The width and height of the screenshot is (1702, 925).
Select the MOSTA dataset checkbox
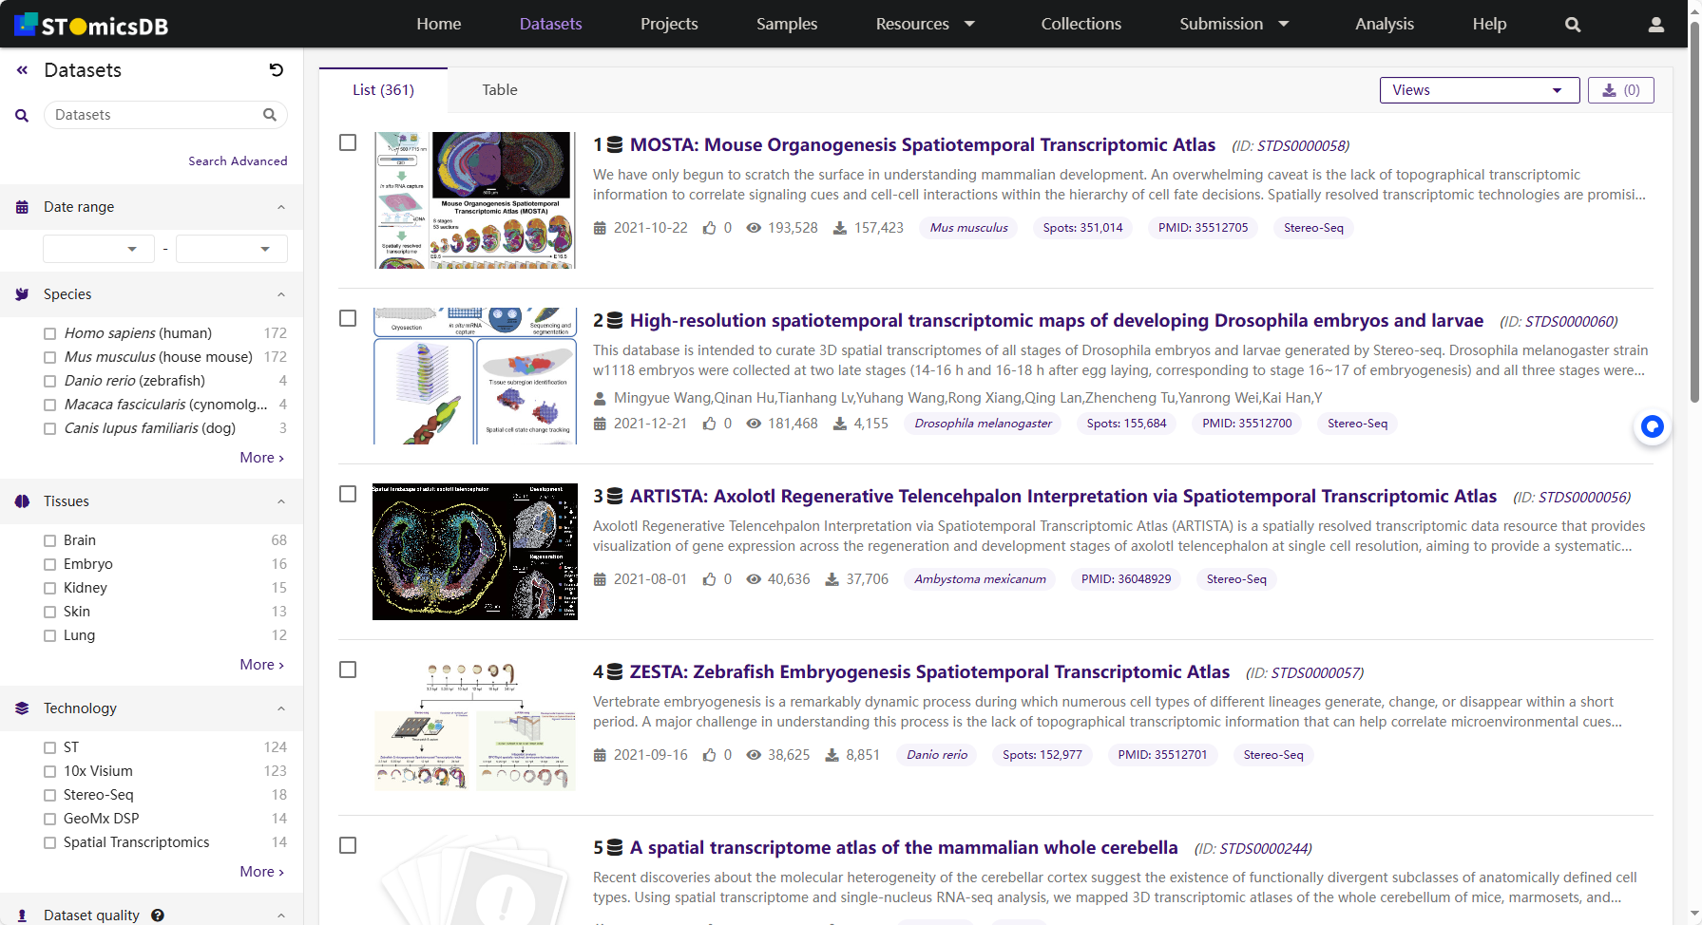point(348,142)
